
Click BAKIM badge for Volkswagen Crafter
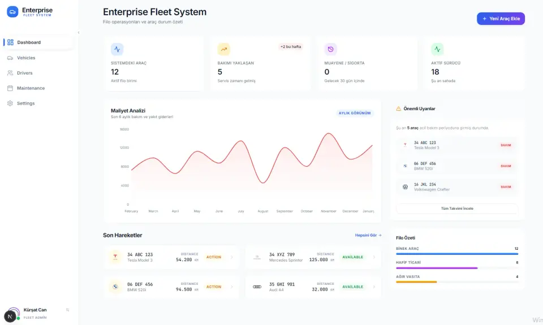[x=506, y=187]
